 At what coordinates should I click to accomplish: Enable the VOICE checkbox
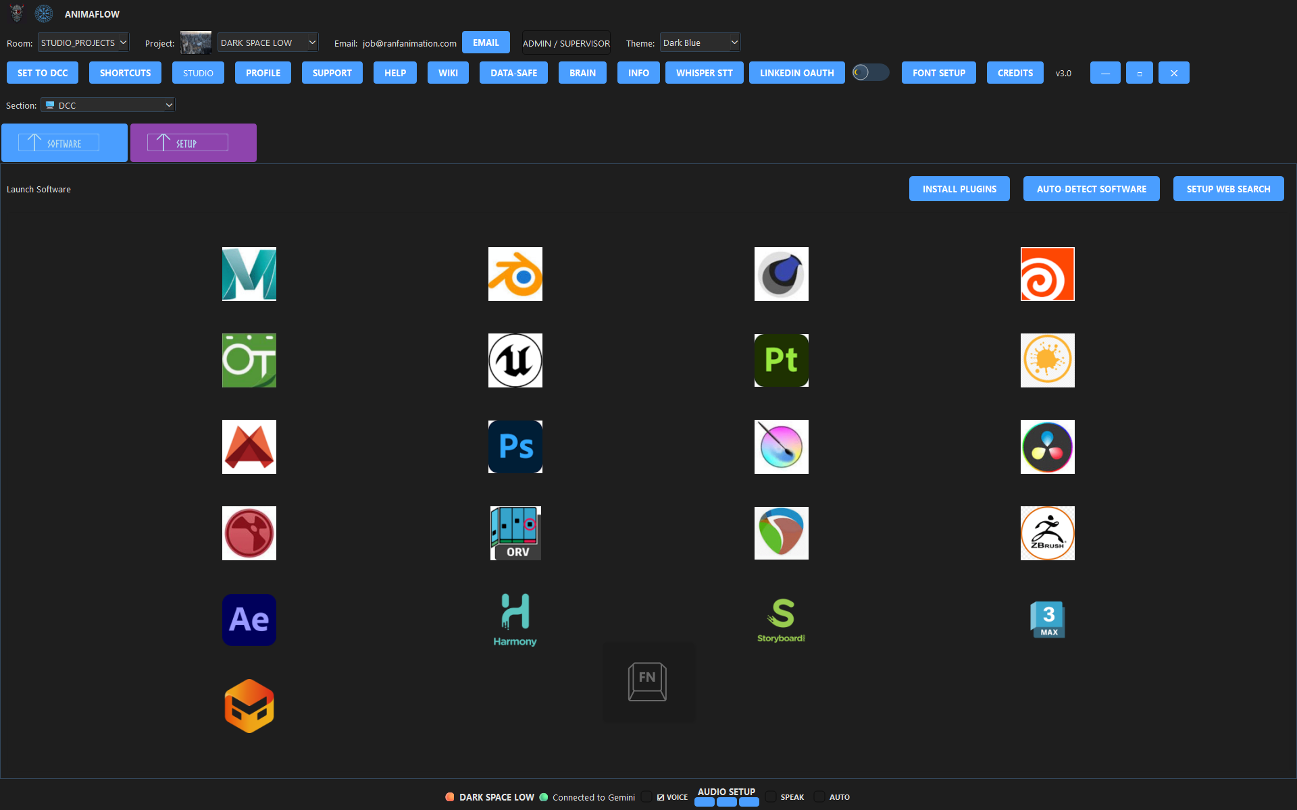646,796
